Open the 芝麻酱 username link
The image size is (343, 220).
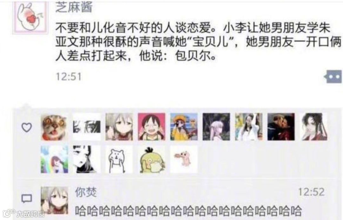74,7
